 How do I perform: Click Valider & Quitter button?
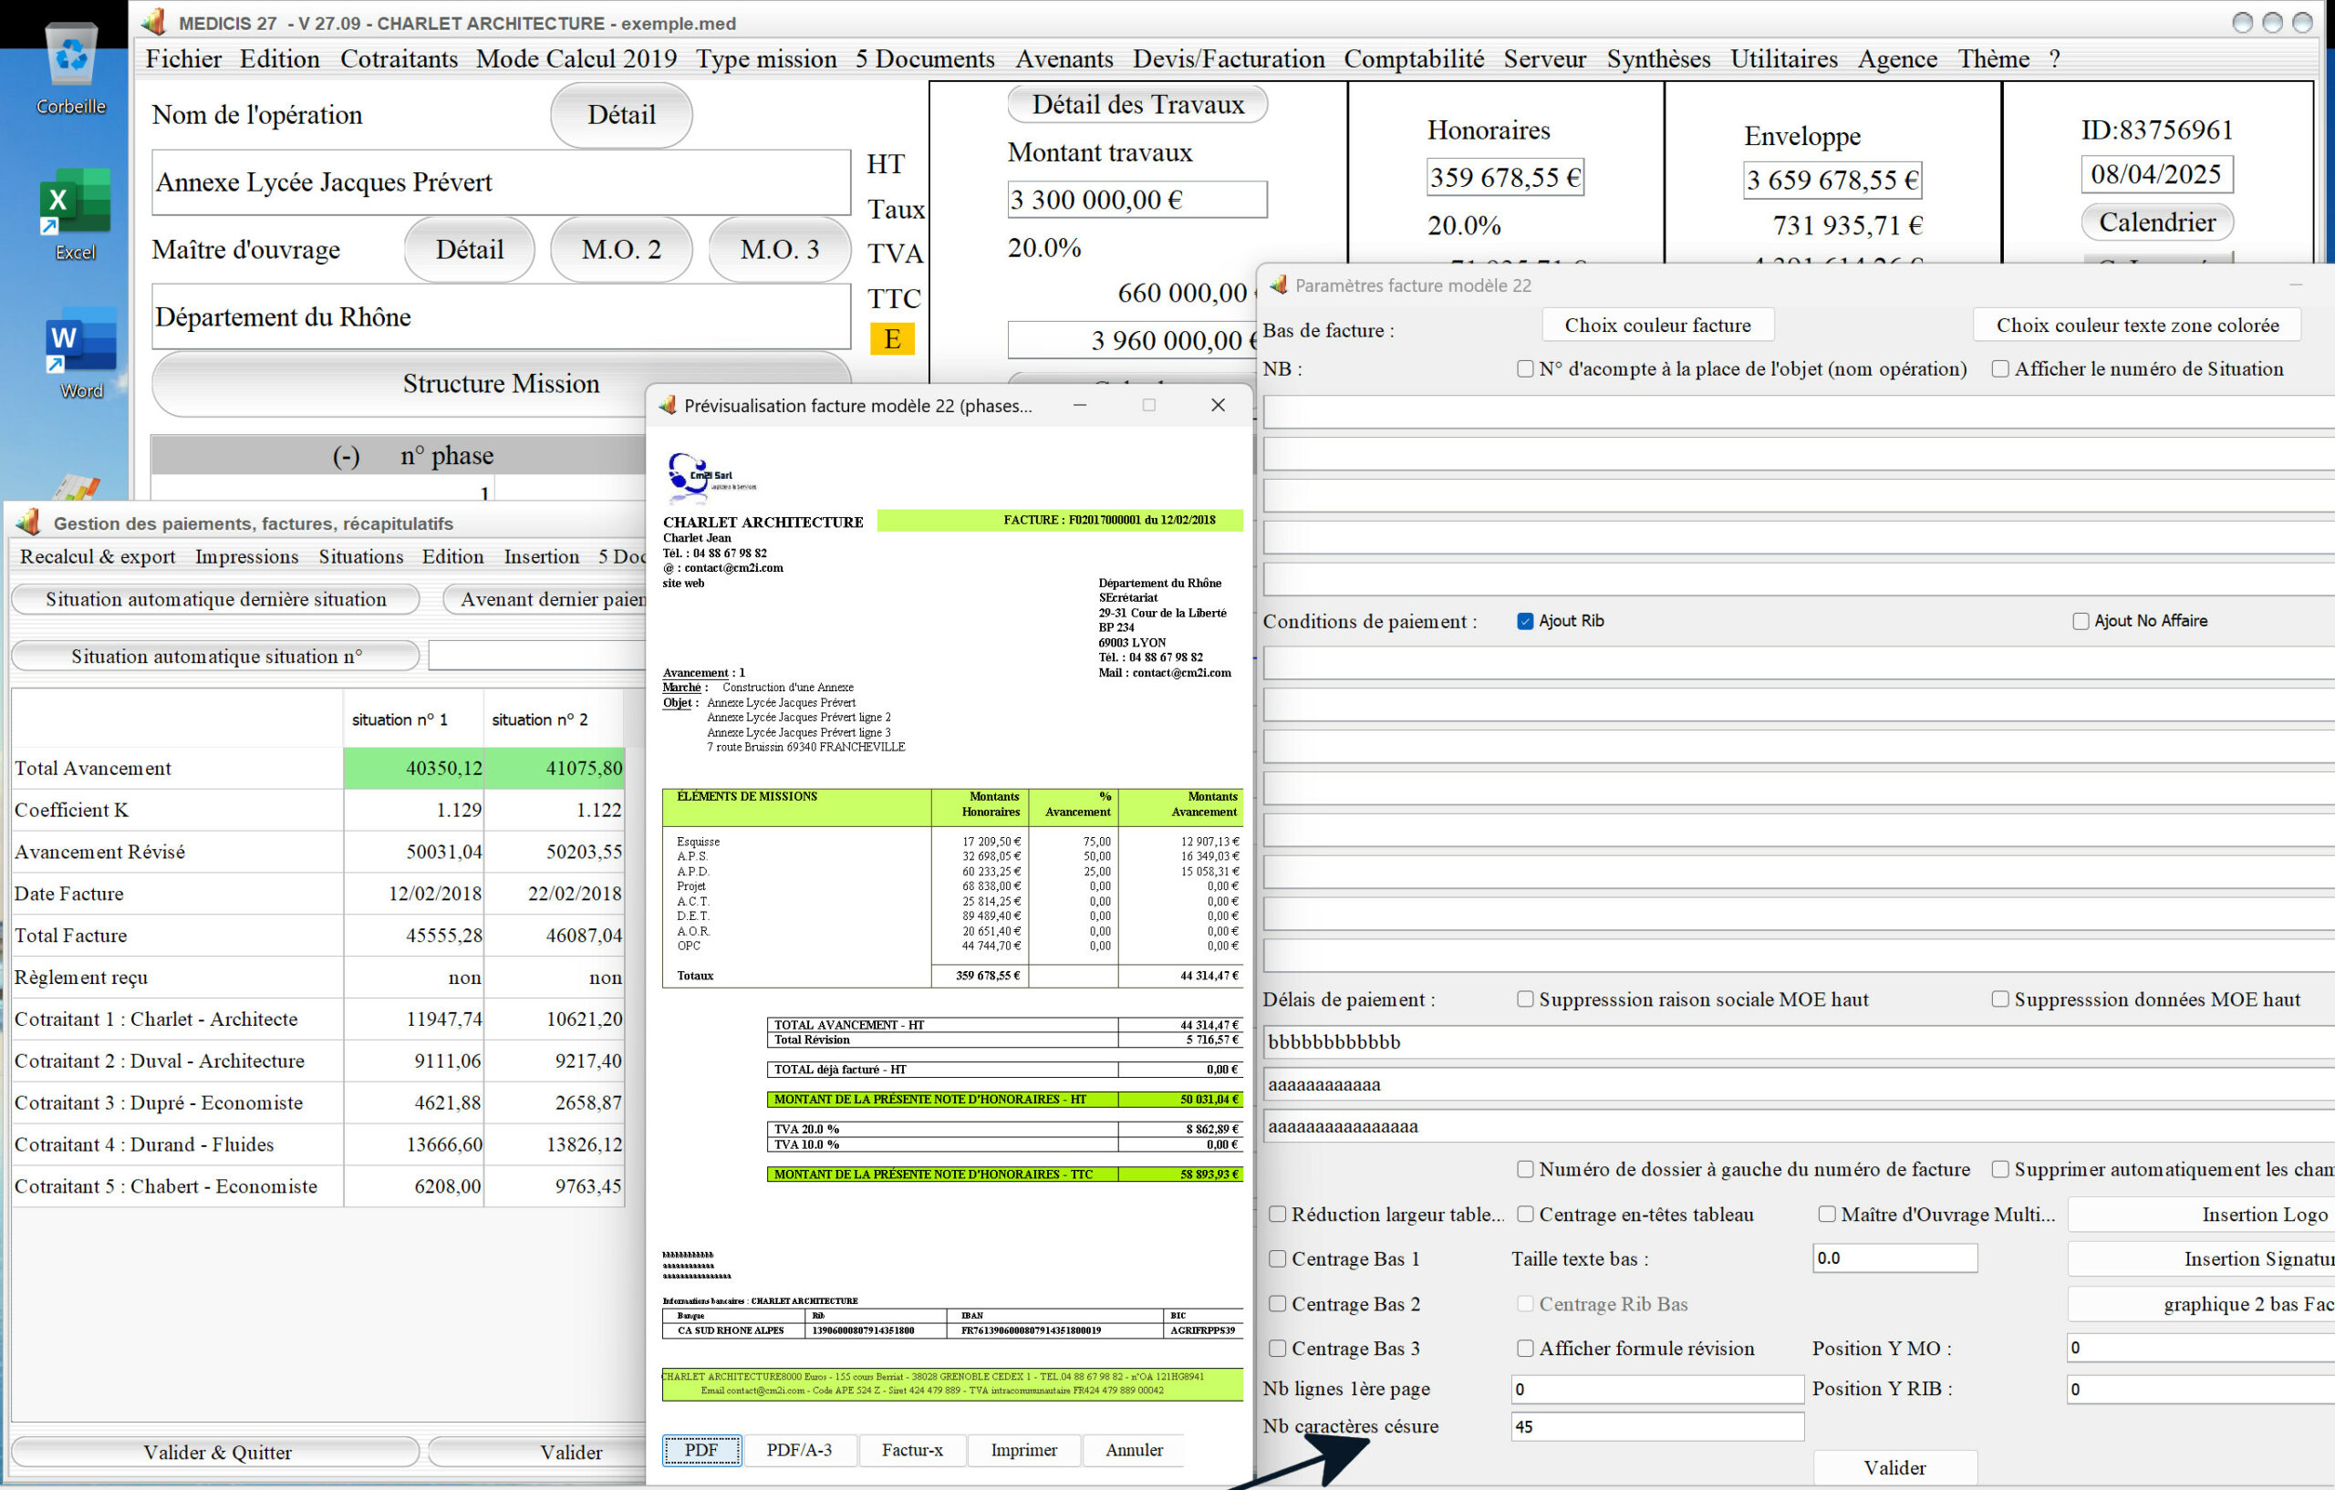(216, 1451)
